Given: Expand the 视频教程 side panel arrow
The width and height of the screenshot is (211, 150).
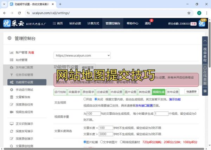Looking at the screenshot, I should point(205,41).
